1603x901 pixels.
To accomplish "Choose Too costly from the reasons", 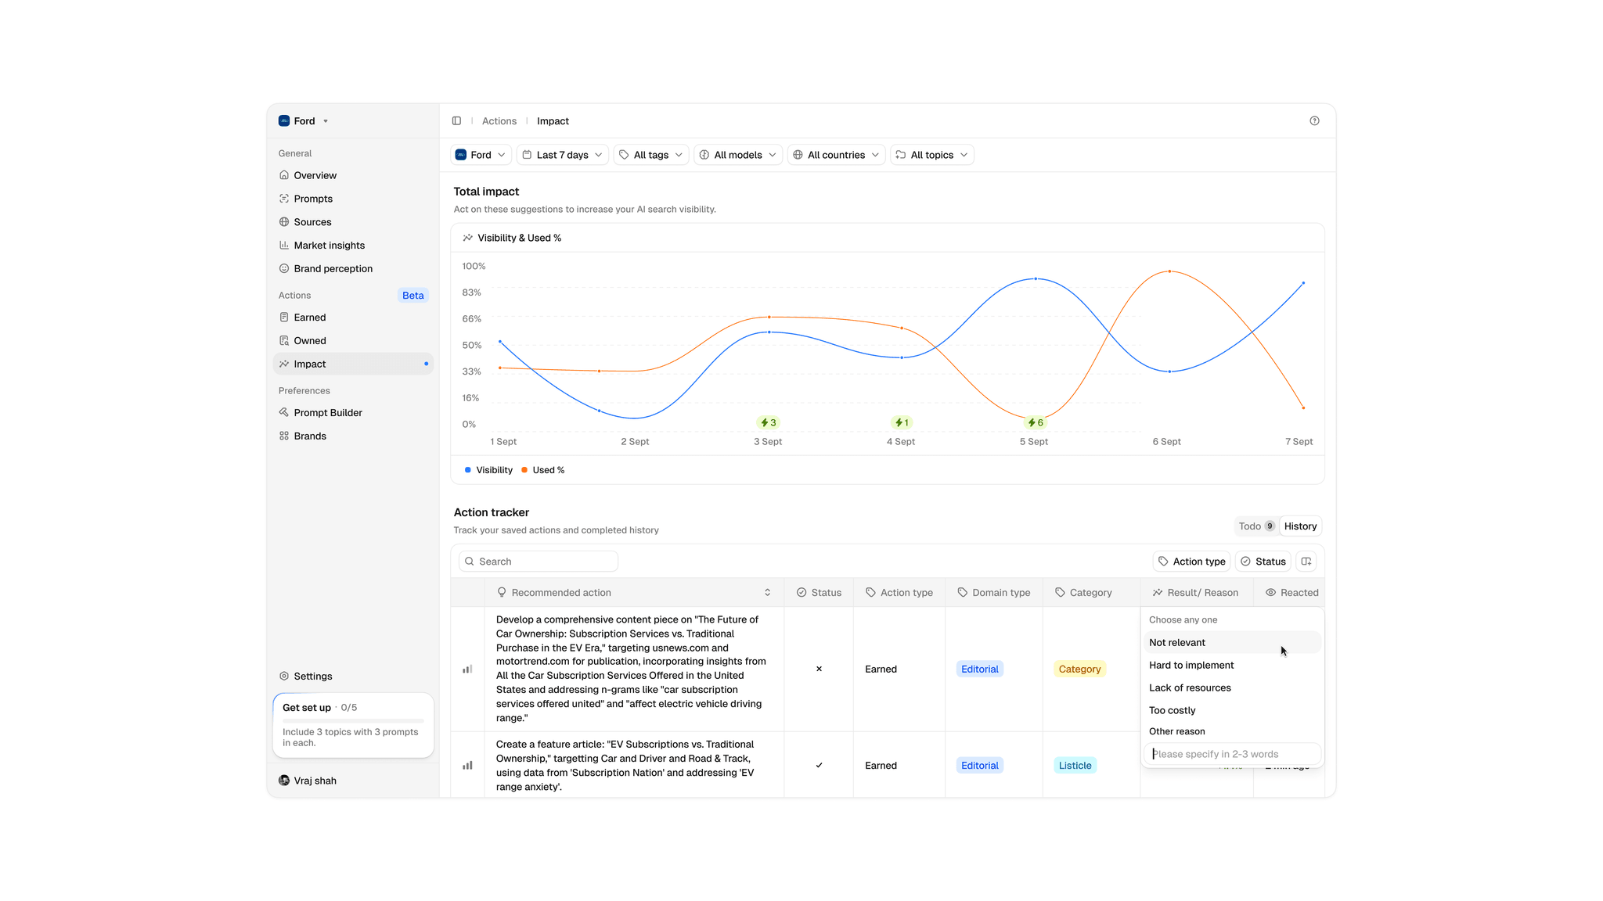I will pos(1172,711).
